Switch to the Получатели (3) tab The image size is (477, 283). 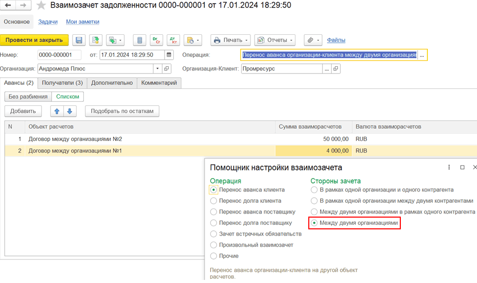pyautogui.click(x=62, y=83)
